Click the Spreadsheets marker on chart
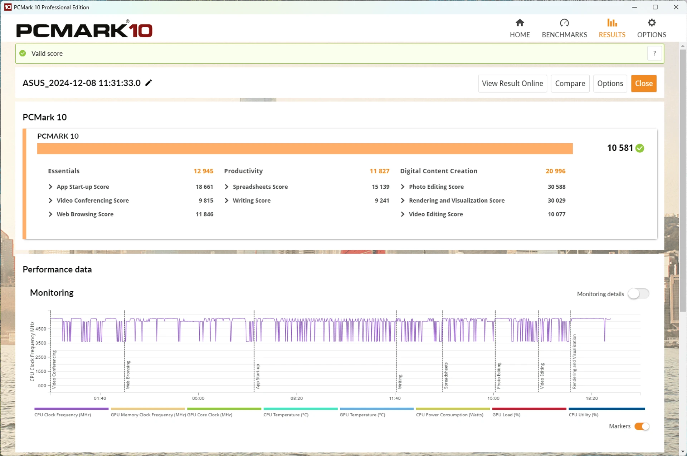Image resolution: width=687 pixels, height=456 pixels. click(x=446, y=376)
